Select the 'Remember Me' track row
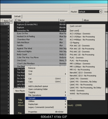The height and width of the screenshot is (119, 108). tap(40, 31)
